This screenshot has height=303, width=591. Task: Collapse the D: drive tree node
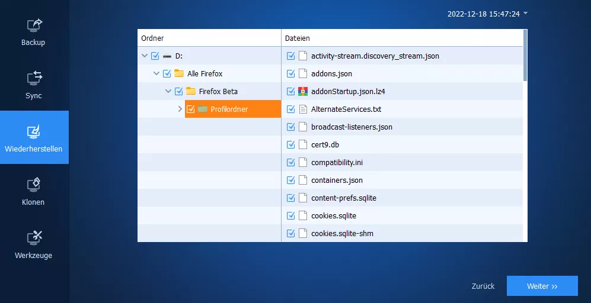click(x=145, y=56)
